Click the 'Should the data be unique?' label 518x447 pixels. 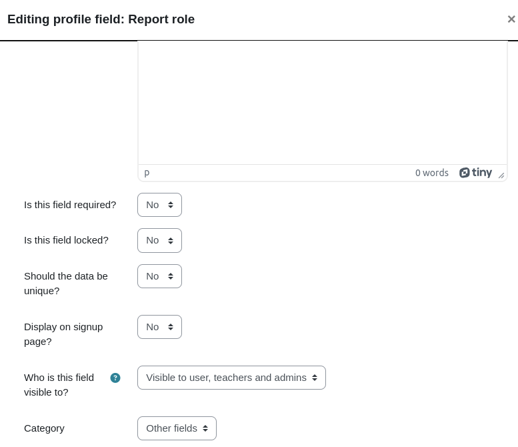pyautogui.click(x=66, y=284)
